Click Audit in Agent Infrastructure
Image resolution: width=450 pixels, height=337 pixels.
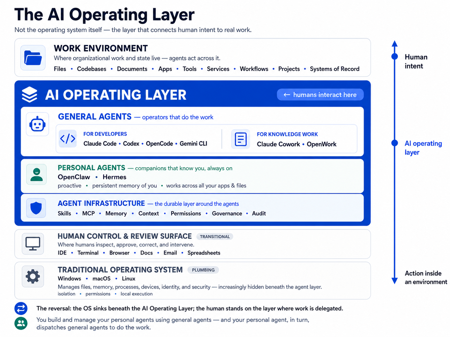click(259, 213)
